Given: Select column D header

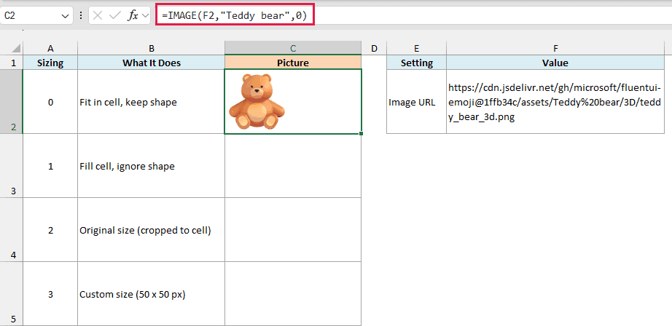Looking at the screenshot, I should (x=374, y=48).
